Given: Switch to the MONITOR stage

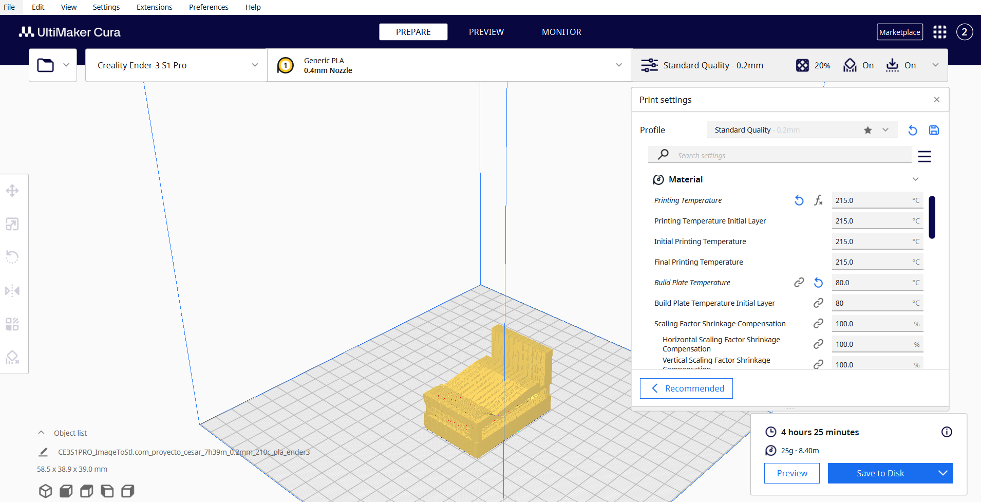Looking at the screenshot, I should (561, 32).
